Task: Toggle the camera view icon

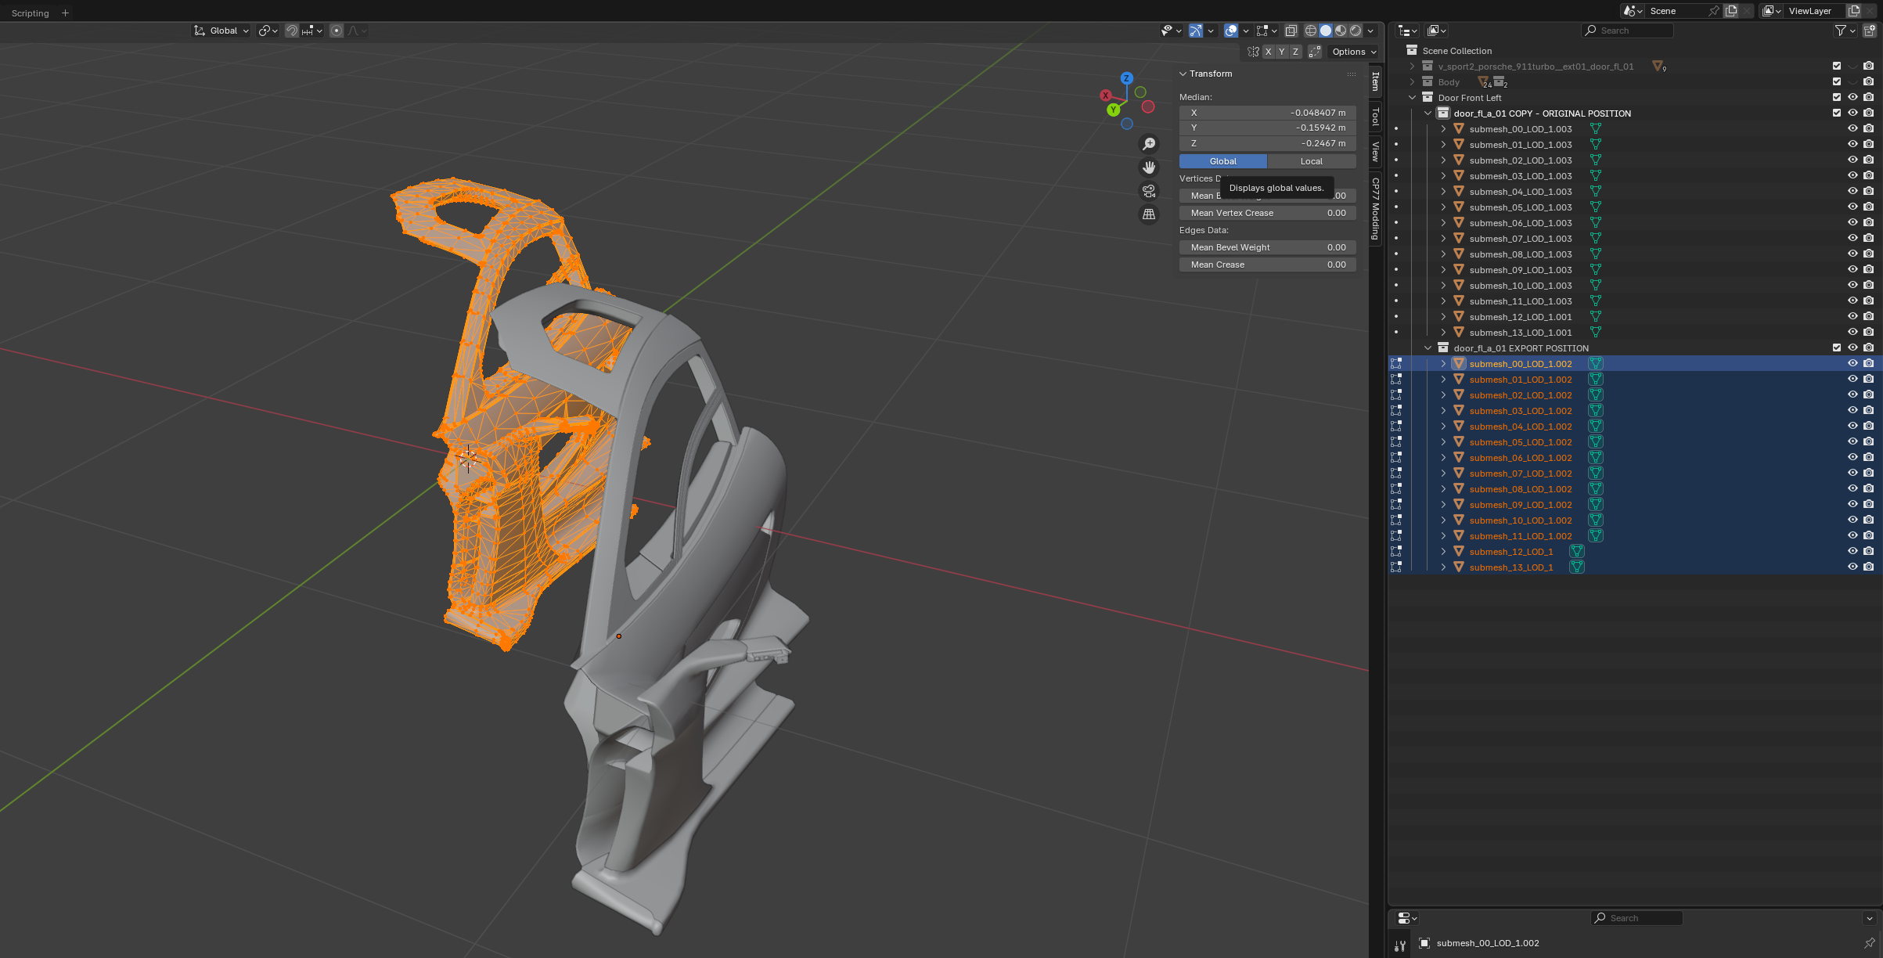Action: pos(1148,191)
